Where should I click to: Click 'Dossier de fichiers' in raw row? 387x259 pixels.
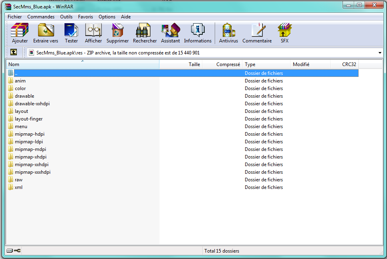click(x=264, y=180)
